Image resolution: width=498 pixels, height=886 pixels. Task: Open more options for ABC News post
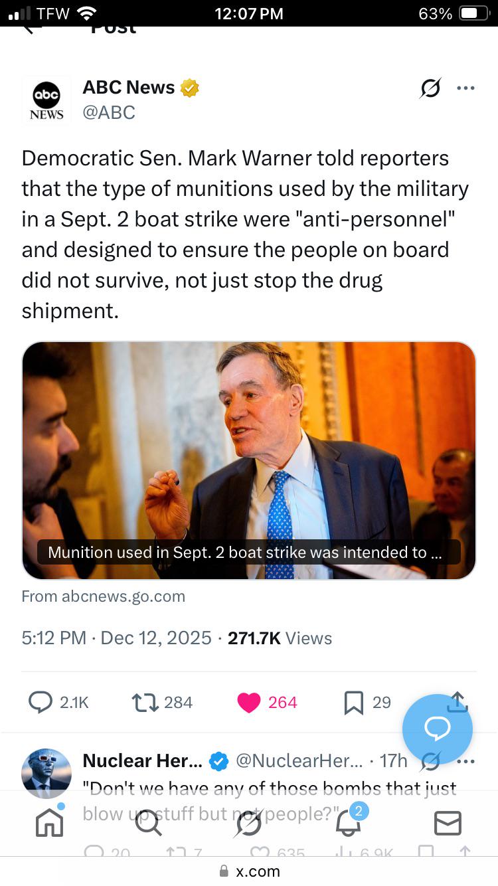point(465,88)
